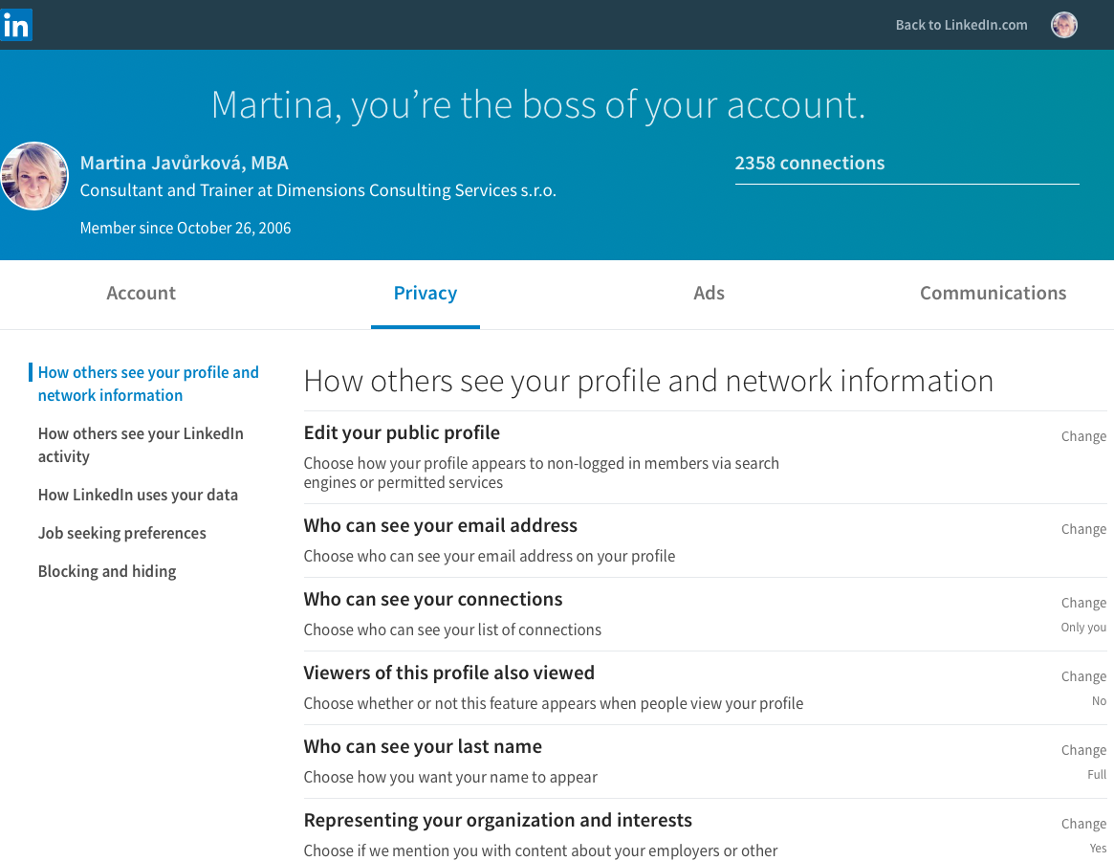Image resolution: width=1114 pixels, height=861 pixels.
Task: Click 'Choose how you want your name to appear' description
Action: 450,777
